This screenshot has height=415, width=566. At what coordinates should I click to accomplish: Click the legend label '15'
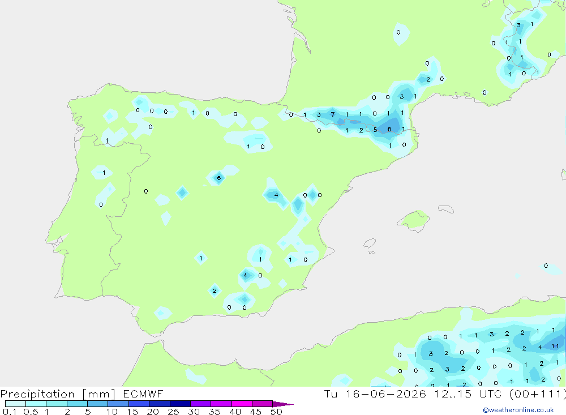pyautogui.click(x=132, y=412)
